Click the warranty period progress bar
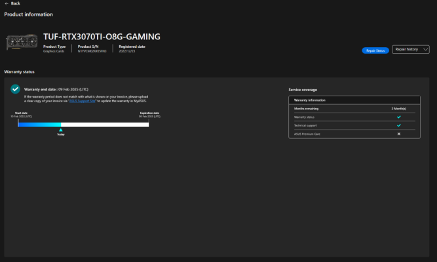The height and width of the screenshot is (262, 437). pos(83,124)
